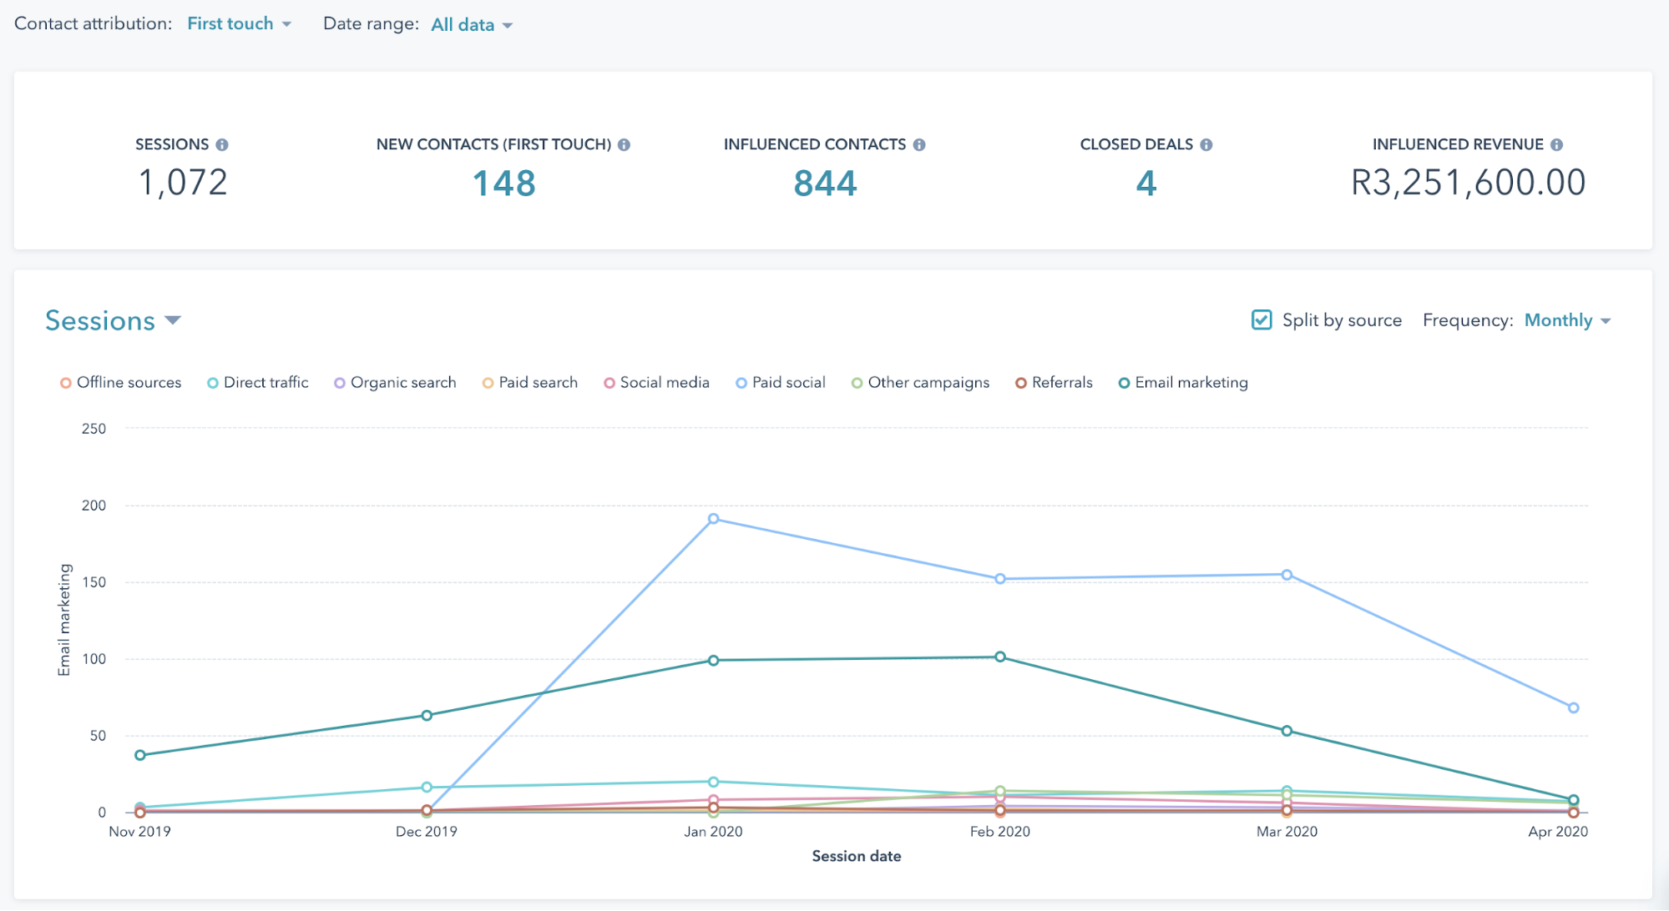Screen dimensions: 1669x911
Task: Click the 148 new contacts value
Action: 504,184
